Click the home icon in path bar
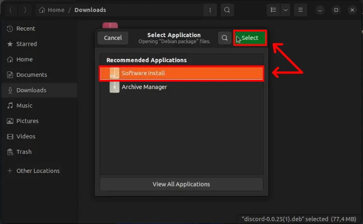This screenshot has height=224, width=363. pos(42,10)
